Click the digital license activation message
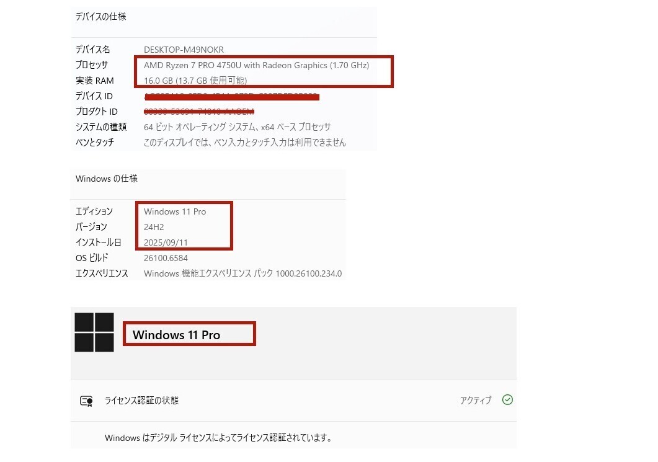658x462 pixels. pos(218,438)
